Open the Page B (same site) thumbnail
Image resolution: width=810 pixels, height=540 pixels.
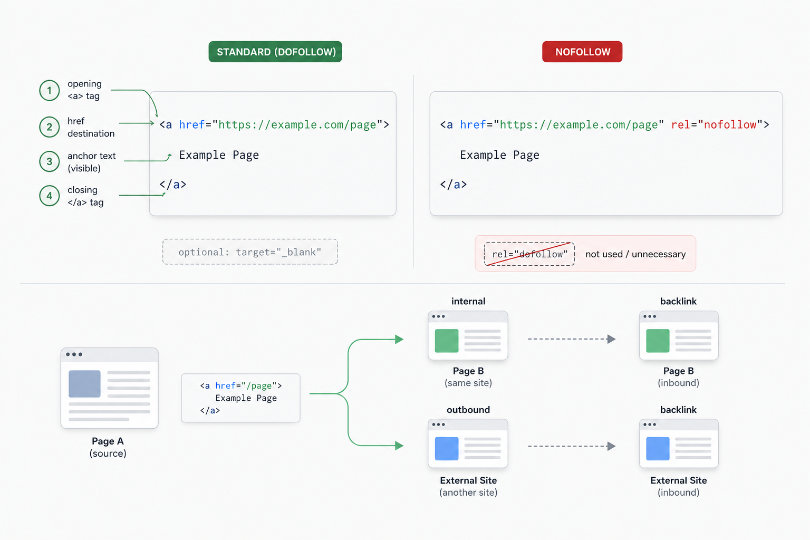(x=468, y=335)
